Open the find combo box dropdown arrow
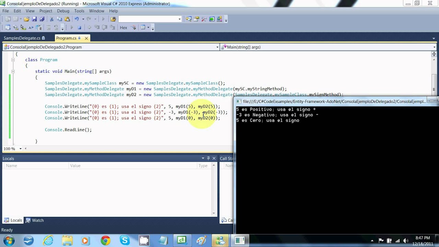439x247 pixels. click(179, 19)
